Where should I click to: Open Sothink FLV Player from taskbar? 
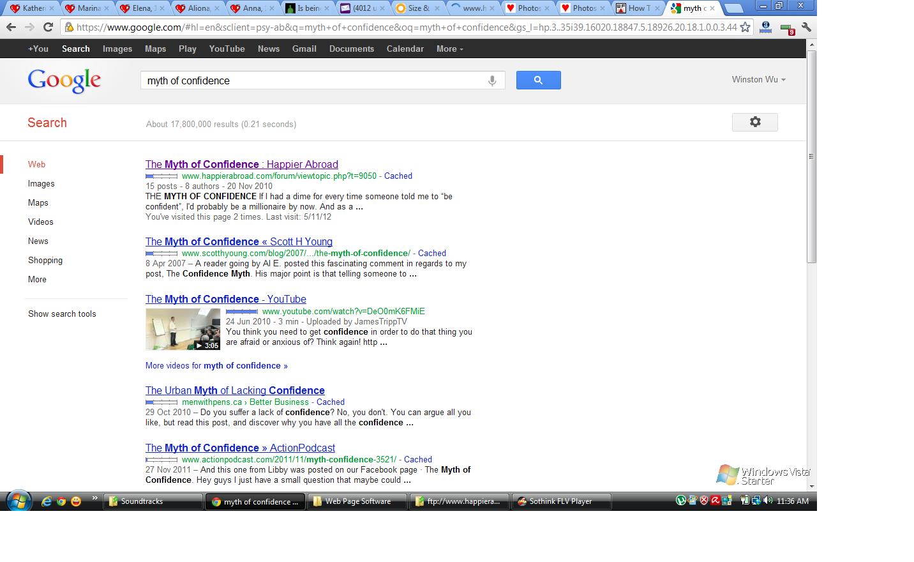pos(562,501)
